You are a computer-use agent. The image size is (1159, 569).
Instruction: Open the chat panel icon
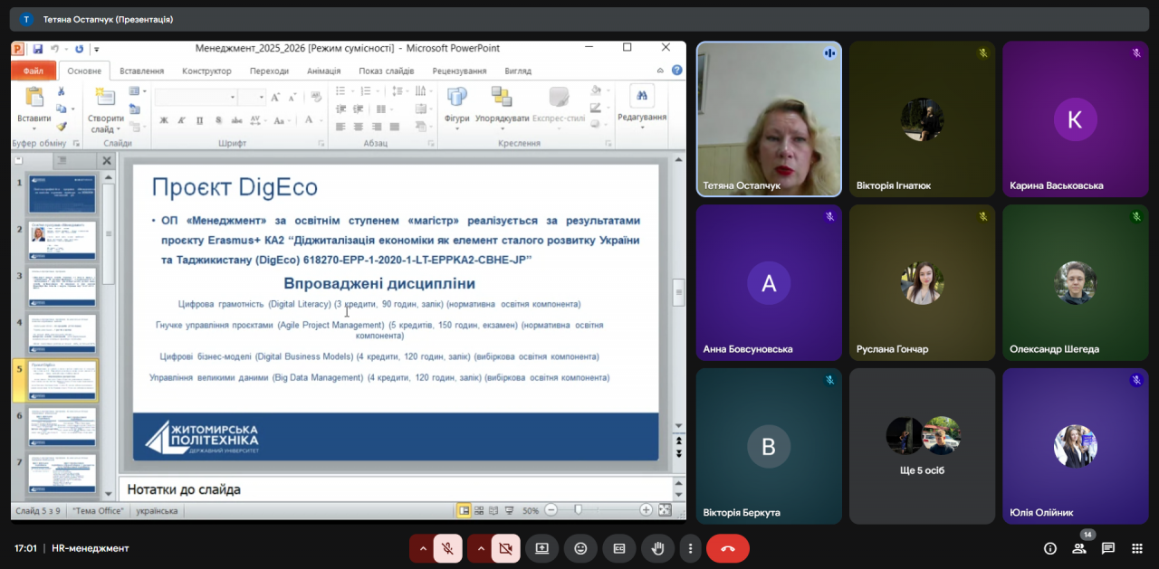pos(1108,548)
